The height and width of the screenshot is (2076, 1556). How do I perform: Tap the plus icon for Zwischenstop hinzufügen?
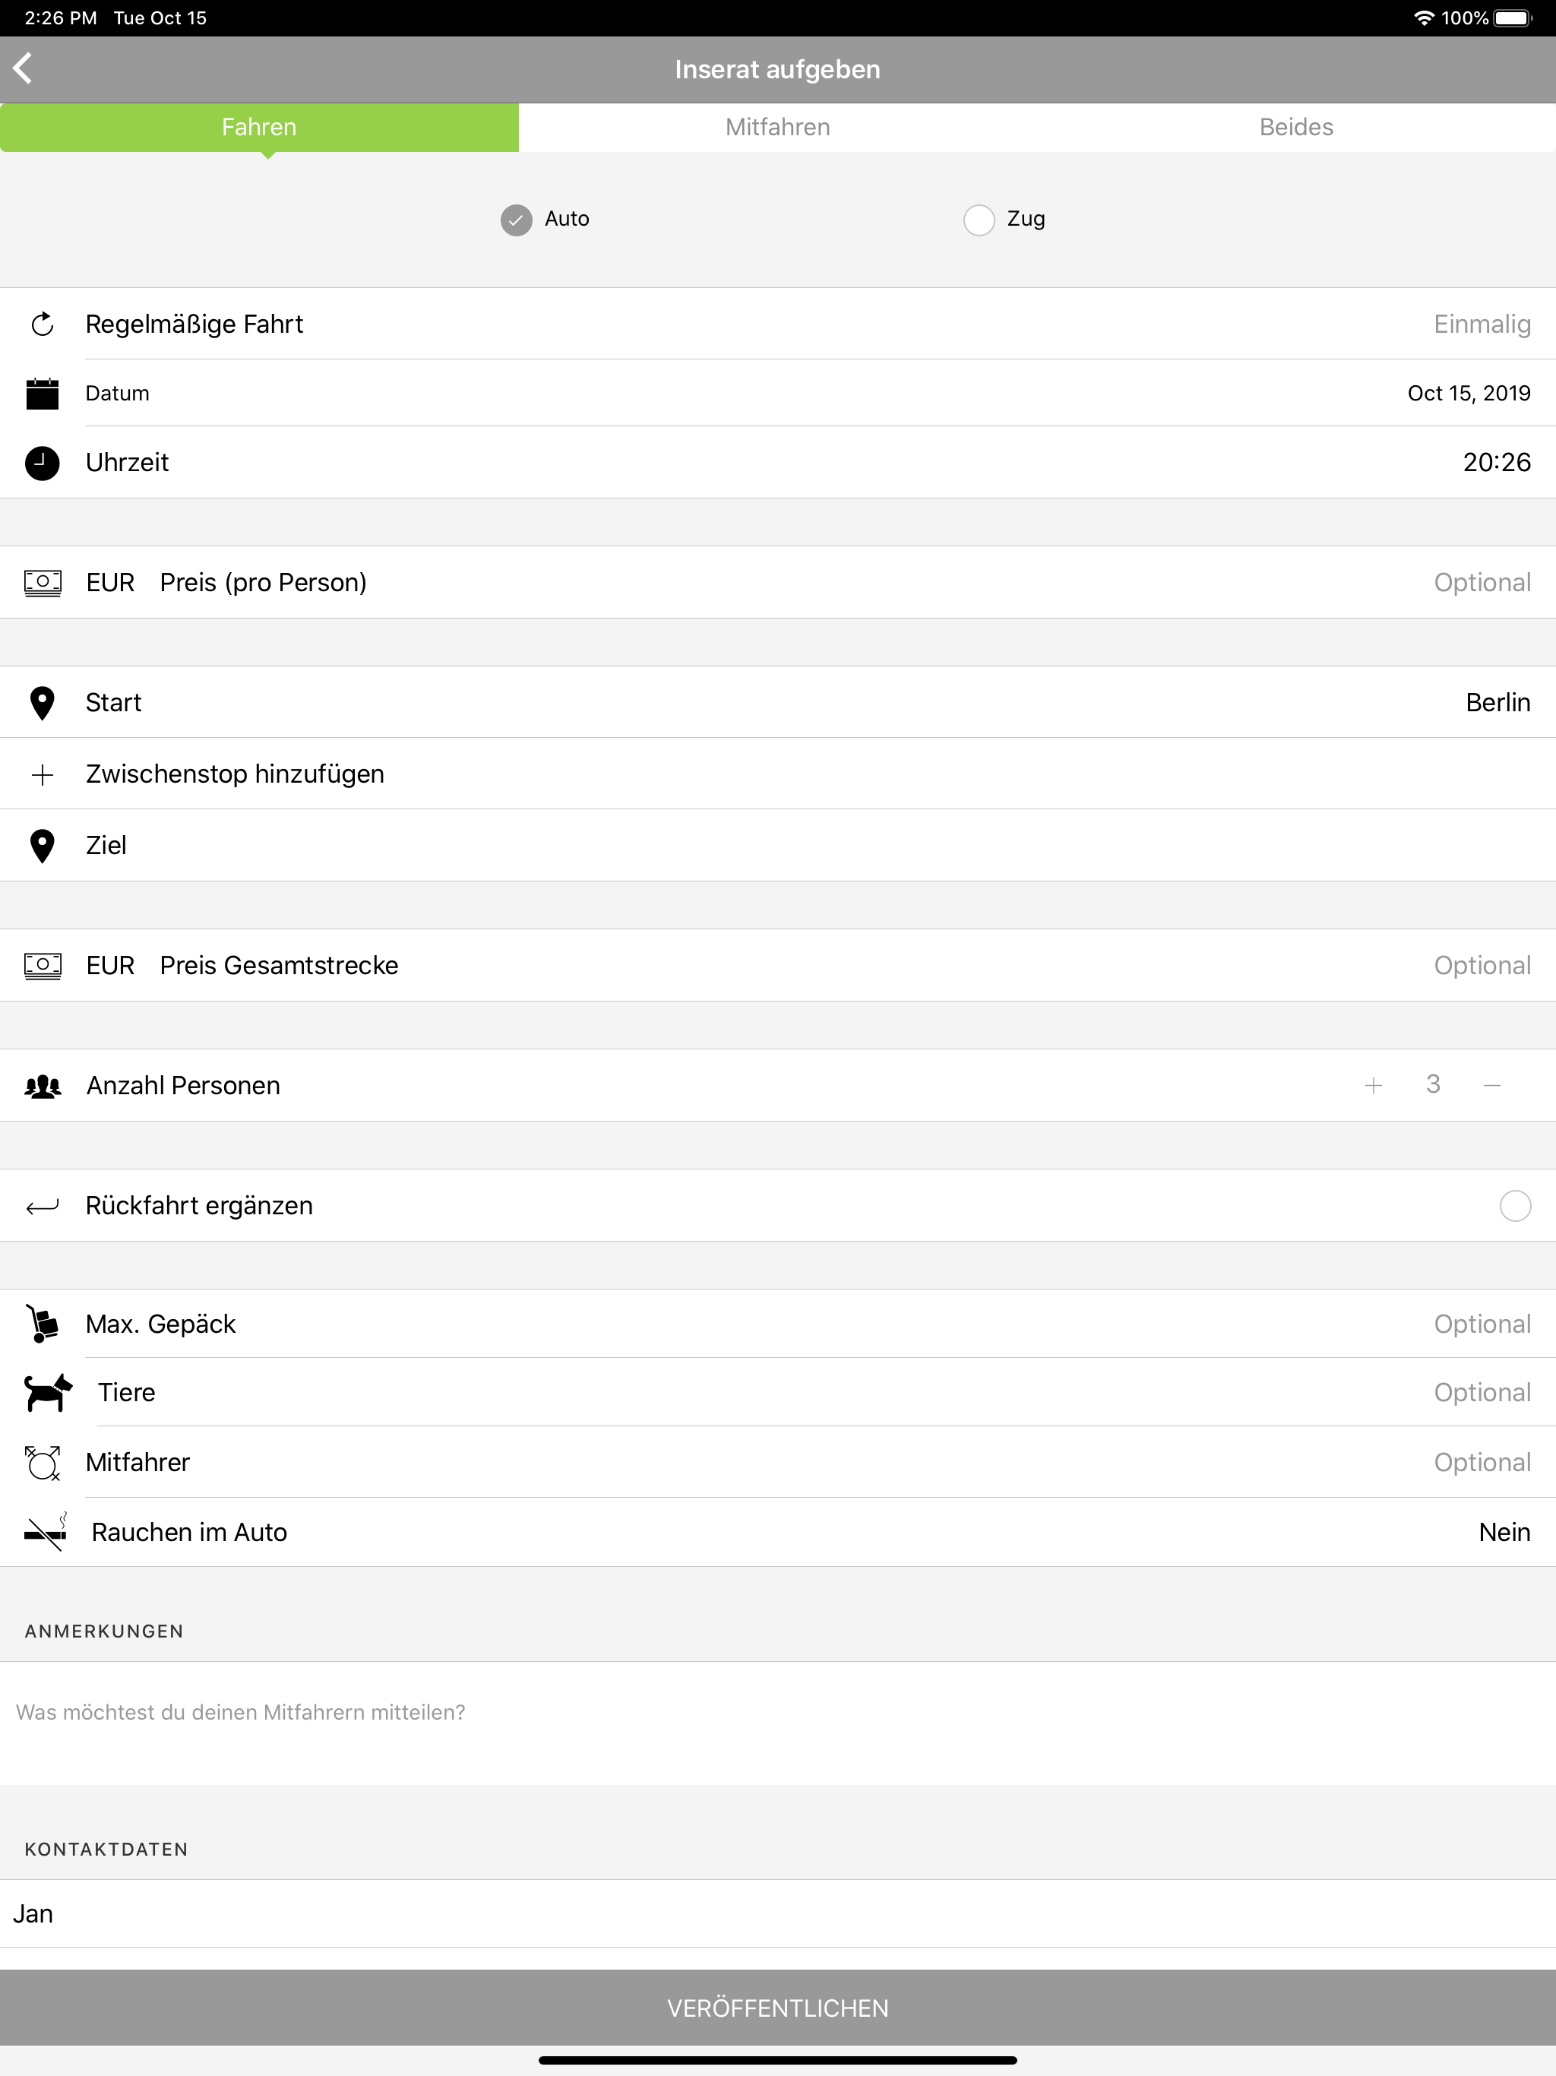(x=43, y=775)
